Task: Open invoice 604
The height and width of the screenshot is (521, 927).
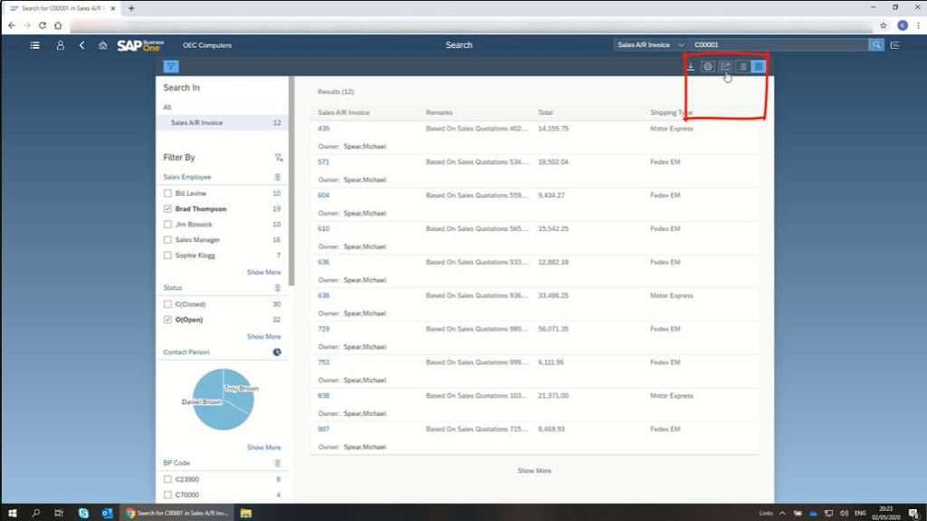Action: coord(323,196)
